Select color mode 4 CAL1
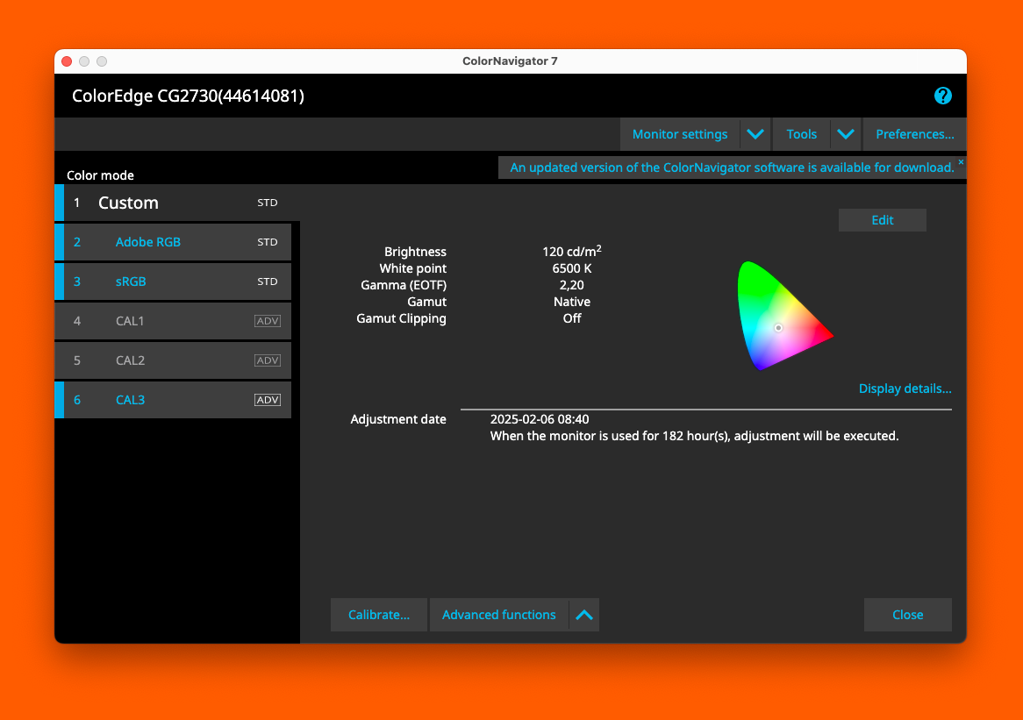Screen dimensions: 1023x720 tap(173, 321)
